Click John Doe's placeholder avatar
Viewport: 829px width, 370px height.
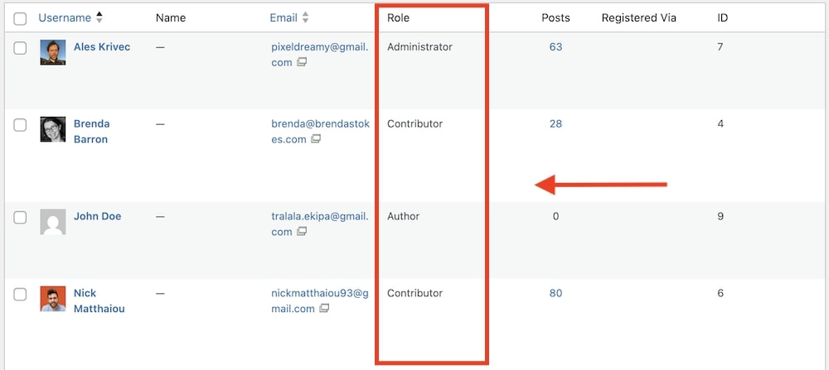point(53,223)
